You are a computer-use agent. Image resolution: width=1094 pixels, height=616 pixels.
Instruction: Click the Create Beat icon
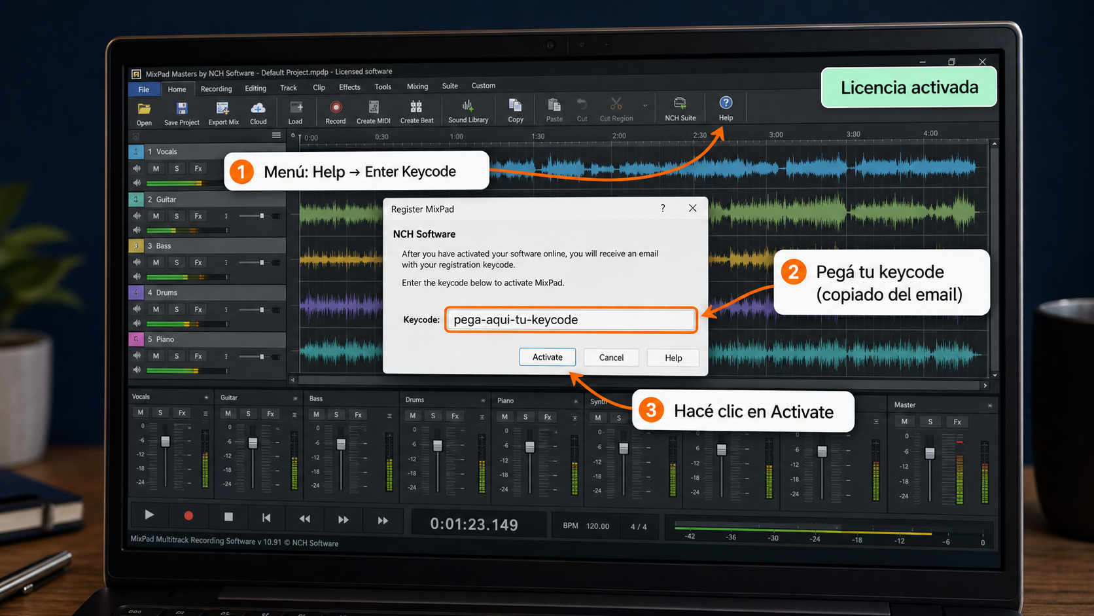[417, 112]
